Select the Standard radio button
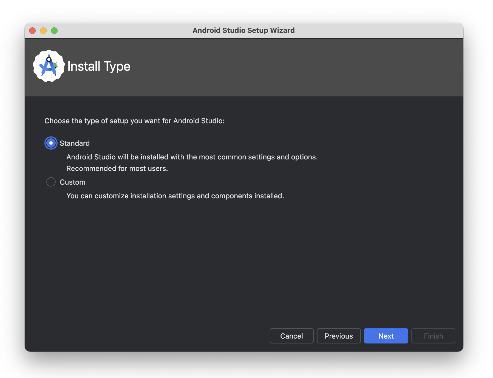The height and width of the screenshot is (378, 493). (x=51, y=143)
